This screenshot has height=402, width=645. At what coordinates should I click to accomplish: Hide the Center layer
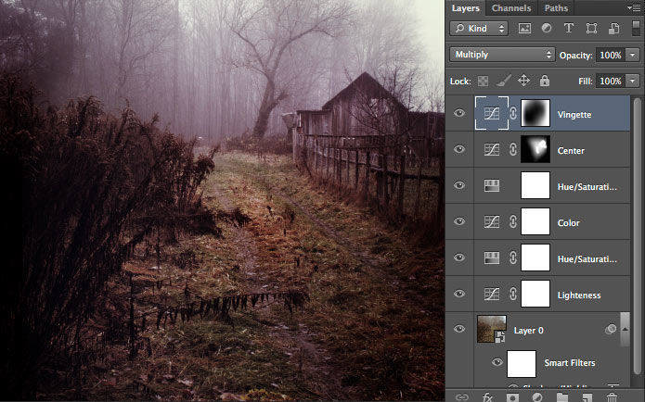(x=459, y=149)
